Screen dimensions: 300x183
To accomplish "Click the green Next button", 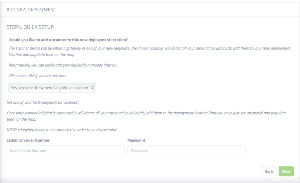I will coord(286,171).
